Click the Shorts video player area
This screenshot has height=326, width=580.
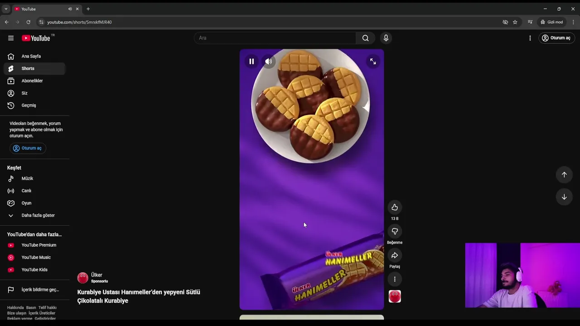pyautogui.click(x=312, y=179)
